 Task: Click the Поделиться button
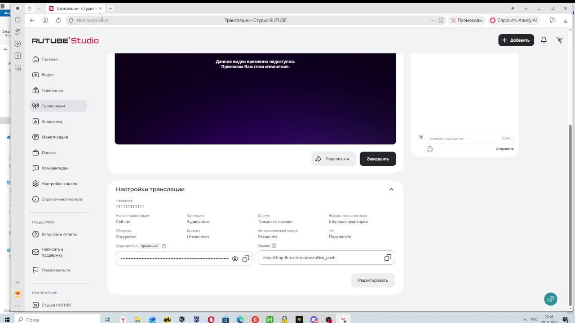pyautogui.click(x=333, y=159)
